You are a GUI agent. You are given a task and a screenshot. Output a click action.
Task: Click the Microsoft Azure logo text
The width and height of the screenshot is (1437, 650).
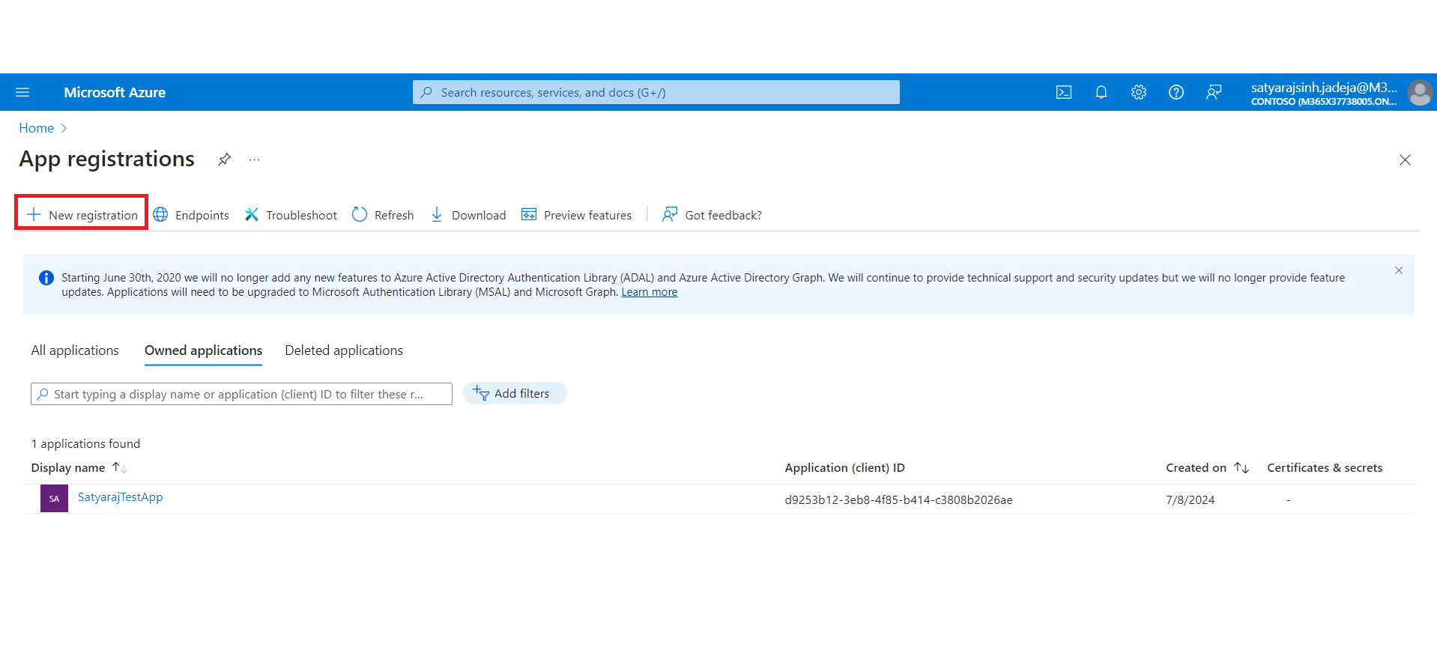(x=115, y=92)
